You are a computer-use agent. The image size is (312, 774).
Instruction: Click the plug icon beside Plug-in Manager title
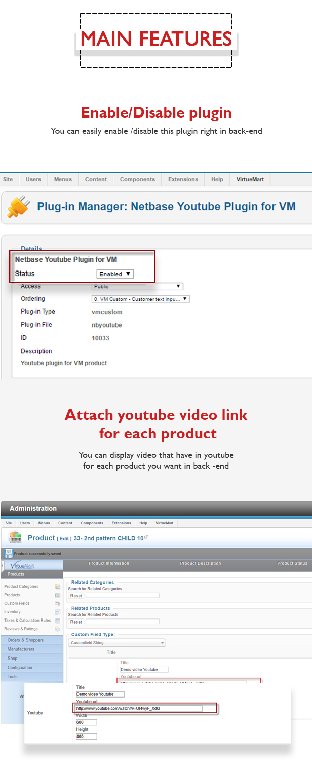(18, 208)
